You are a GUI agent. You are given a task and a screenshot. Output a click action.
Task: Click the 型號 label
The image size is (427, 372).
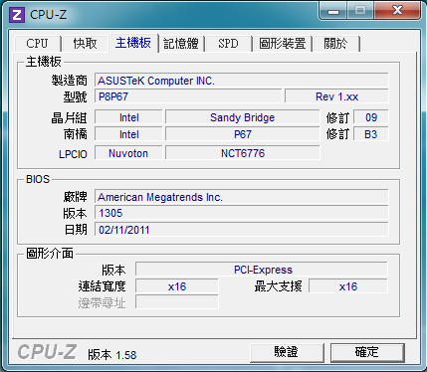tap(75, 96)
